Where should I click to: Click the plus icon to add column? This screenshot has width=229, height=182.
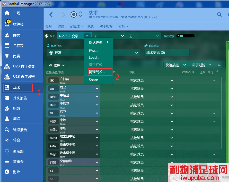pyautogui.click(x=217, y=71)
